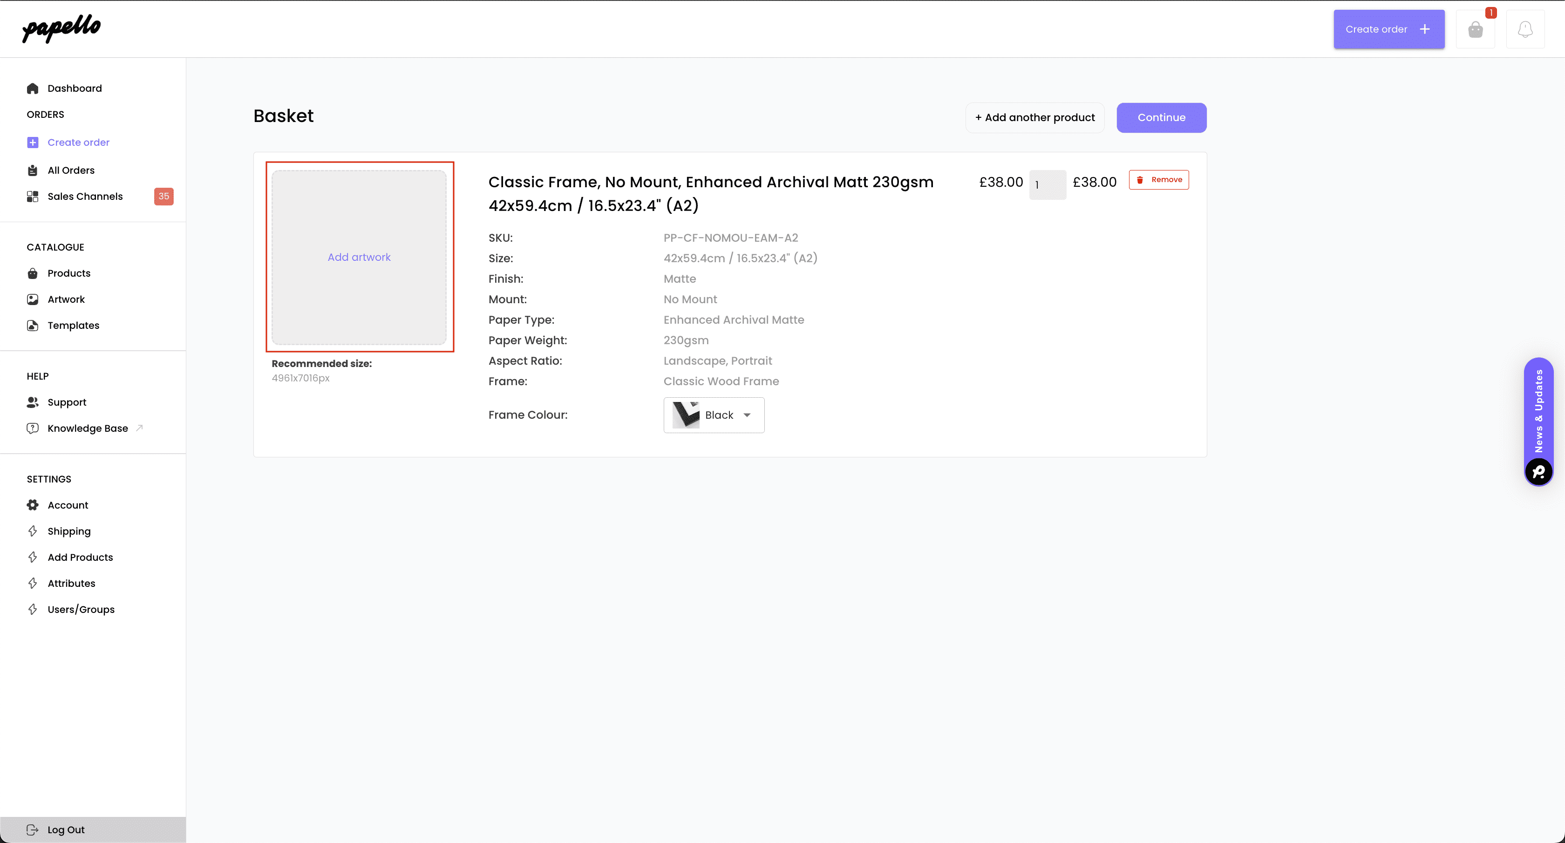Click SKU value PP-CF-NOMOU-EAM-A2
The image size is (1565, 843).
[x=731, y=238]
